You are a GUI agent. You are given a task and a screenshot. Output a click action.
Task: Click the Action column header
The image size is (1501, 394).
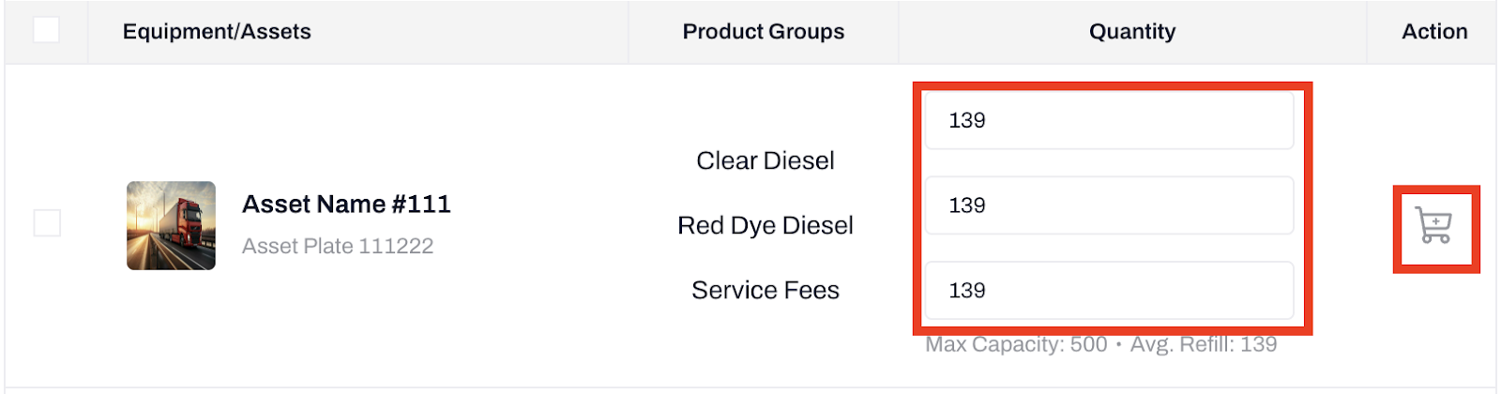(x=1433, y=32)
